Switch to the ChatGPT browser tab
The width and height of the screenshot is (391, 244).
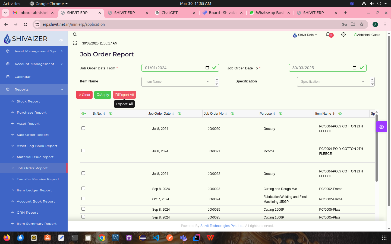174,13
